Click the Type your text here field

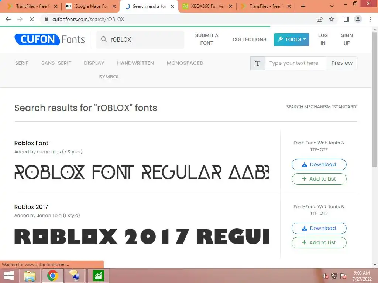coord(296,63)
